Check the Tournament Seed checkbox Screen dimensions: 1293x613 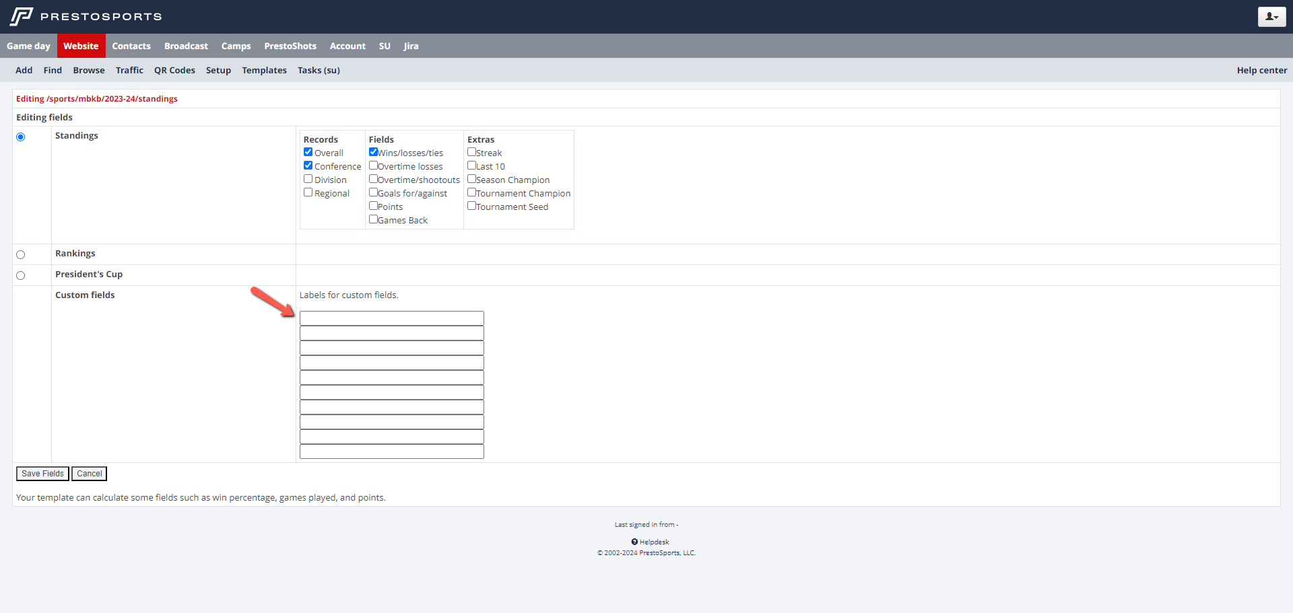pos(471,206)
